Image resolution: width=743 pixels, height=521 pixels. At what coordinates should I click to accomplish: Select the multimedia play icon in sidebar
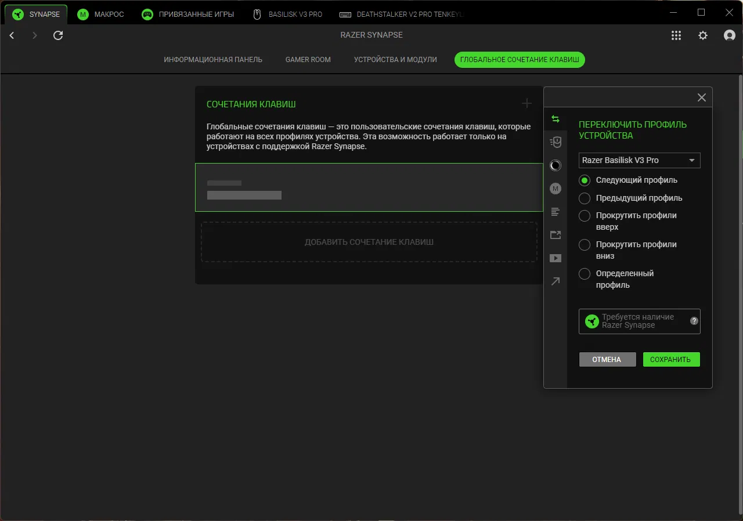(x=556, y=258)
